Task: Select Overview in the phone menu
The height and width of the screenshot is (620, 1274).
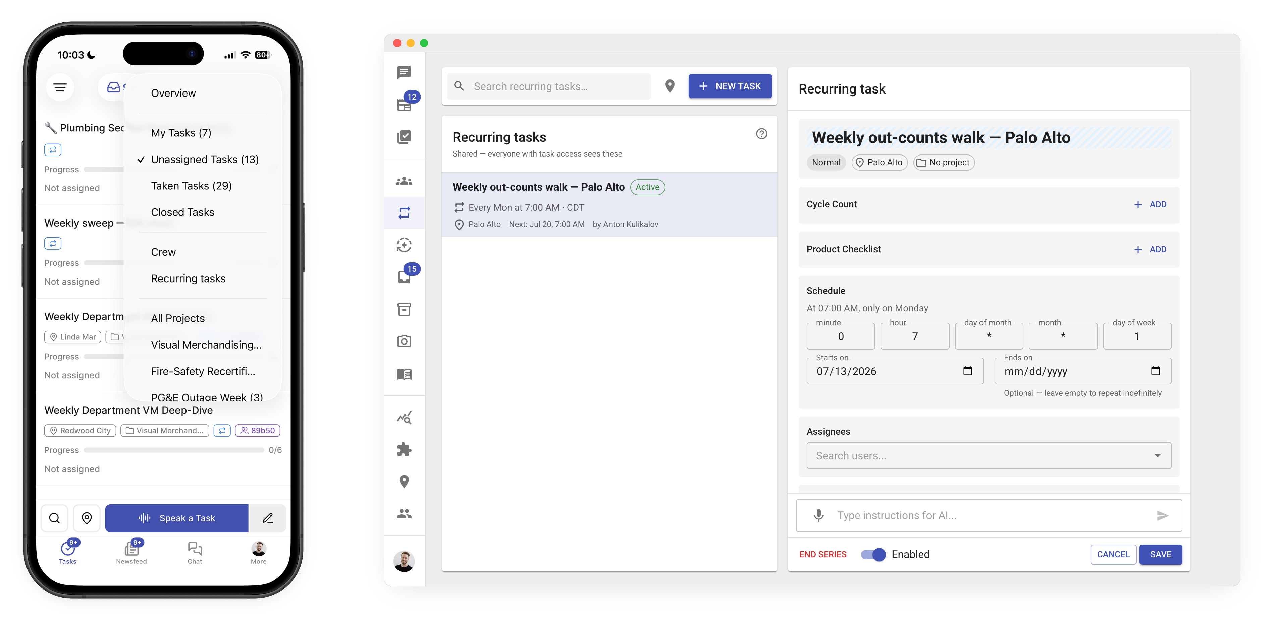Action: pos(173,93)
